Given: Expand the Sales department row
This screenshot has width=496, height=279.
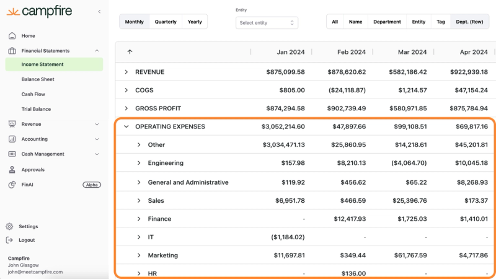Looking at the screenshot, I should 139,200.
